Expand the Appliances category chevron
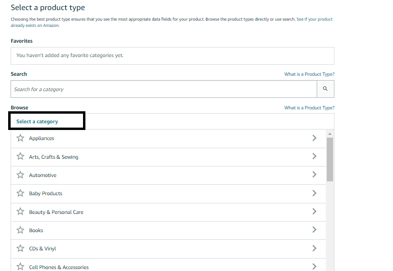Image resolution: width=393 pixels, height=271 pixels. pyautogui.click(x=314, y=138)
